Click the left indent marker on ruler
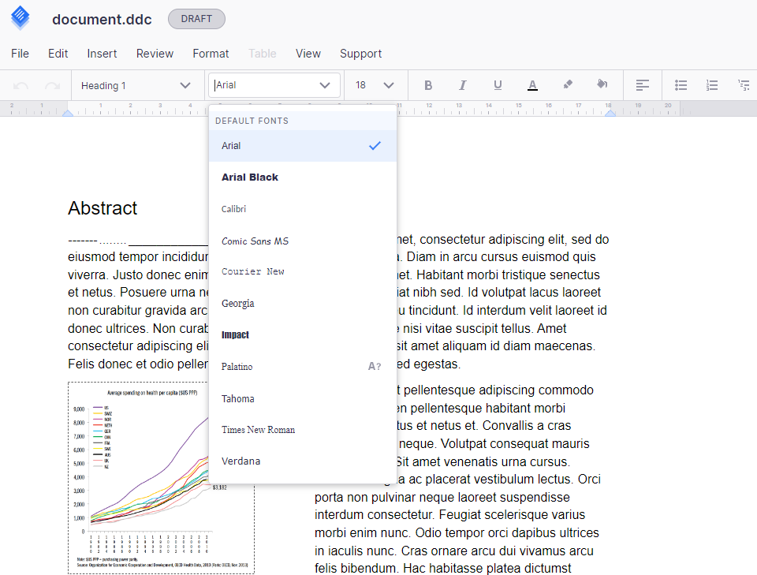 tap(68, 113)
